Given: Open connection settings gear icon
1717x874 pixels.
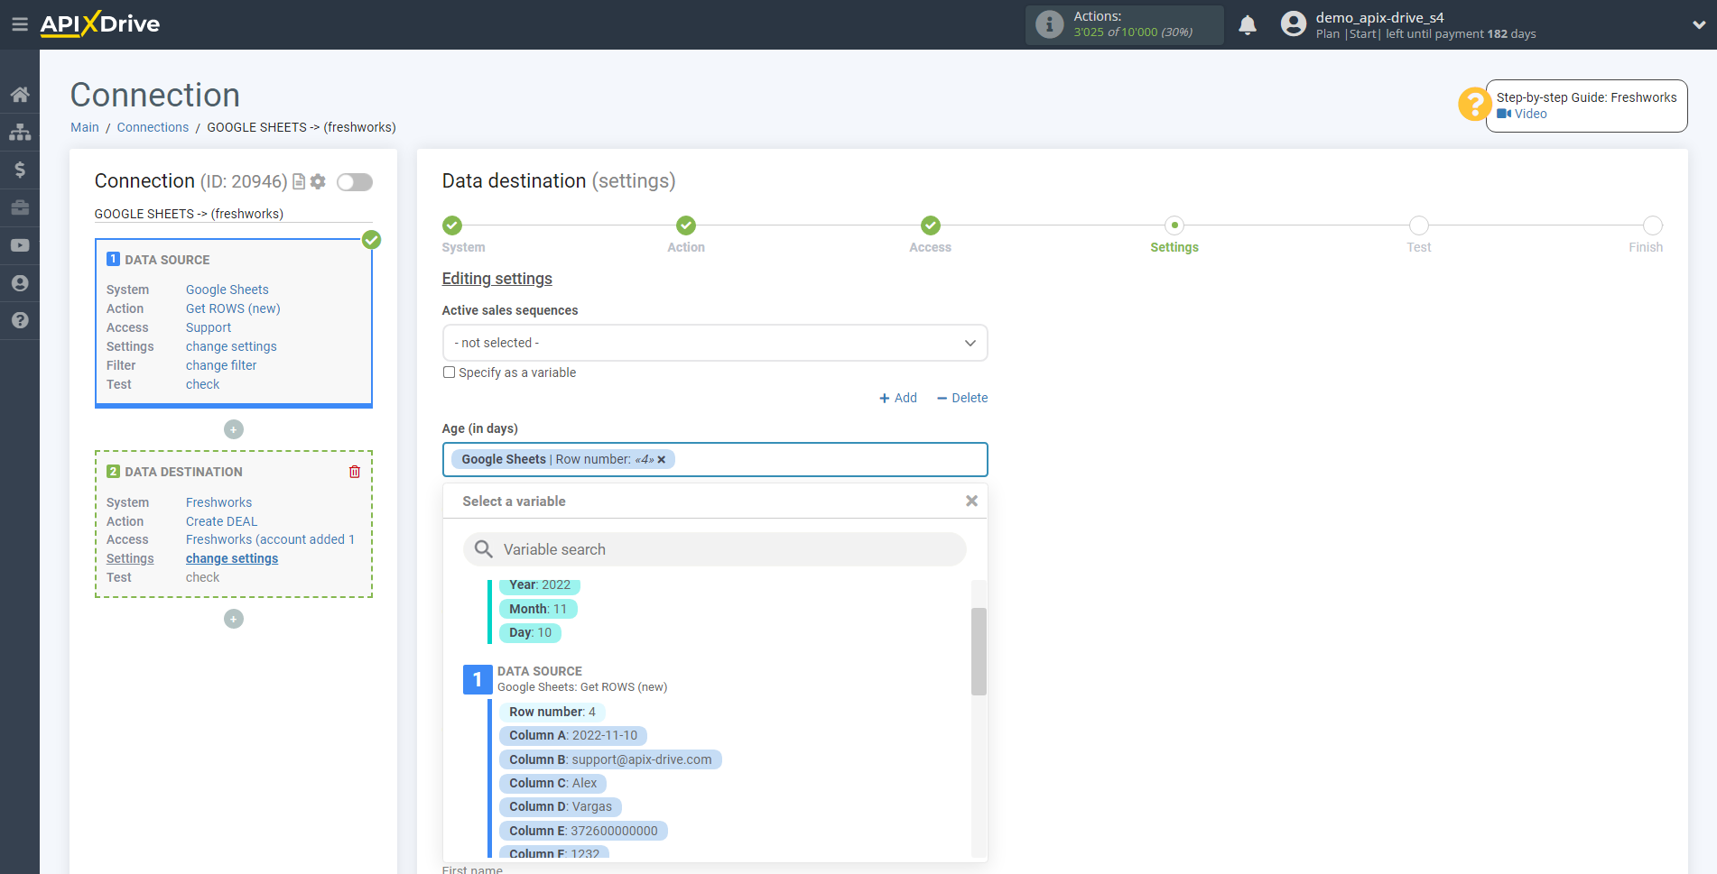Looking at the screenshot, I should 318,181.
